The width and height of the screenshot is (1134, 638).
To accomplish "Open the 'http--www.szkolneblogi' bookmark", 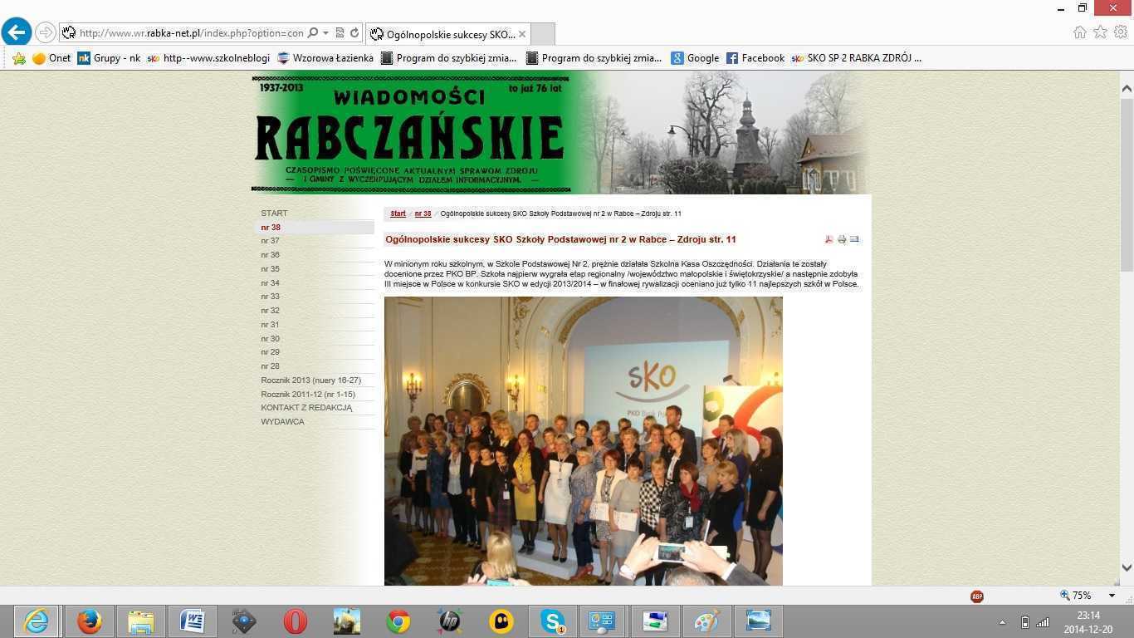I will pyautogui.click(x=208, y=58).
